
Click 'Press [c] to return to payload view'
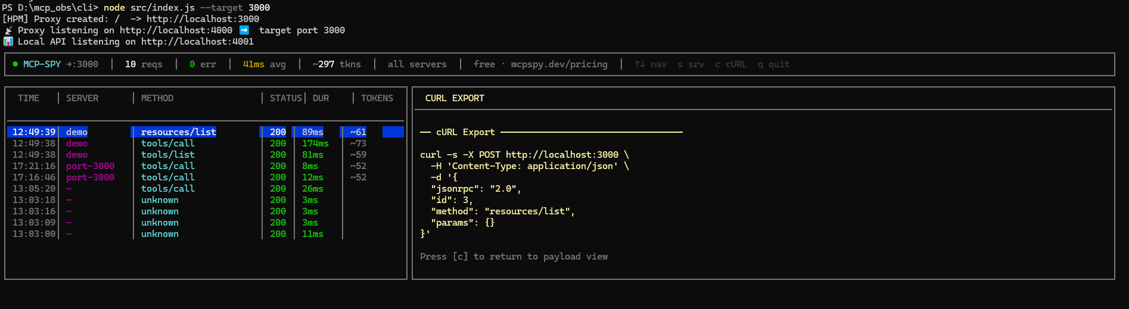coord(514,257)
